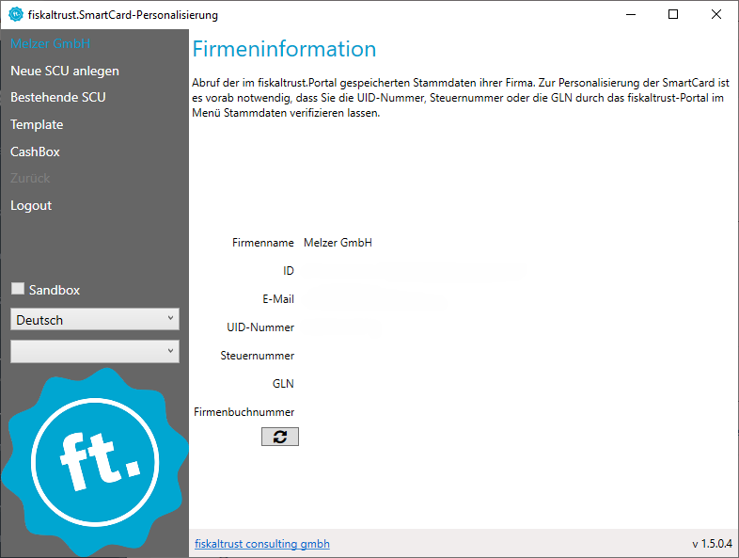The image size is (739, 558).
Task: Open the Template menu entry
Action: coord(37,124)
